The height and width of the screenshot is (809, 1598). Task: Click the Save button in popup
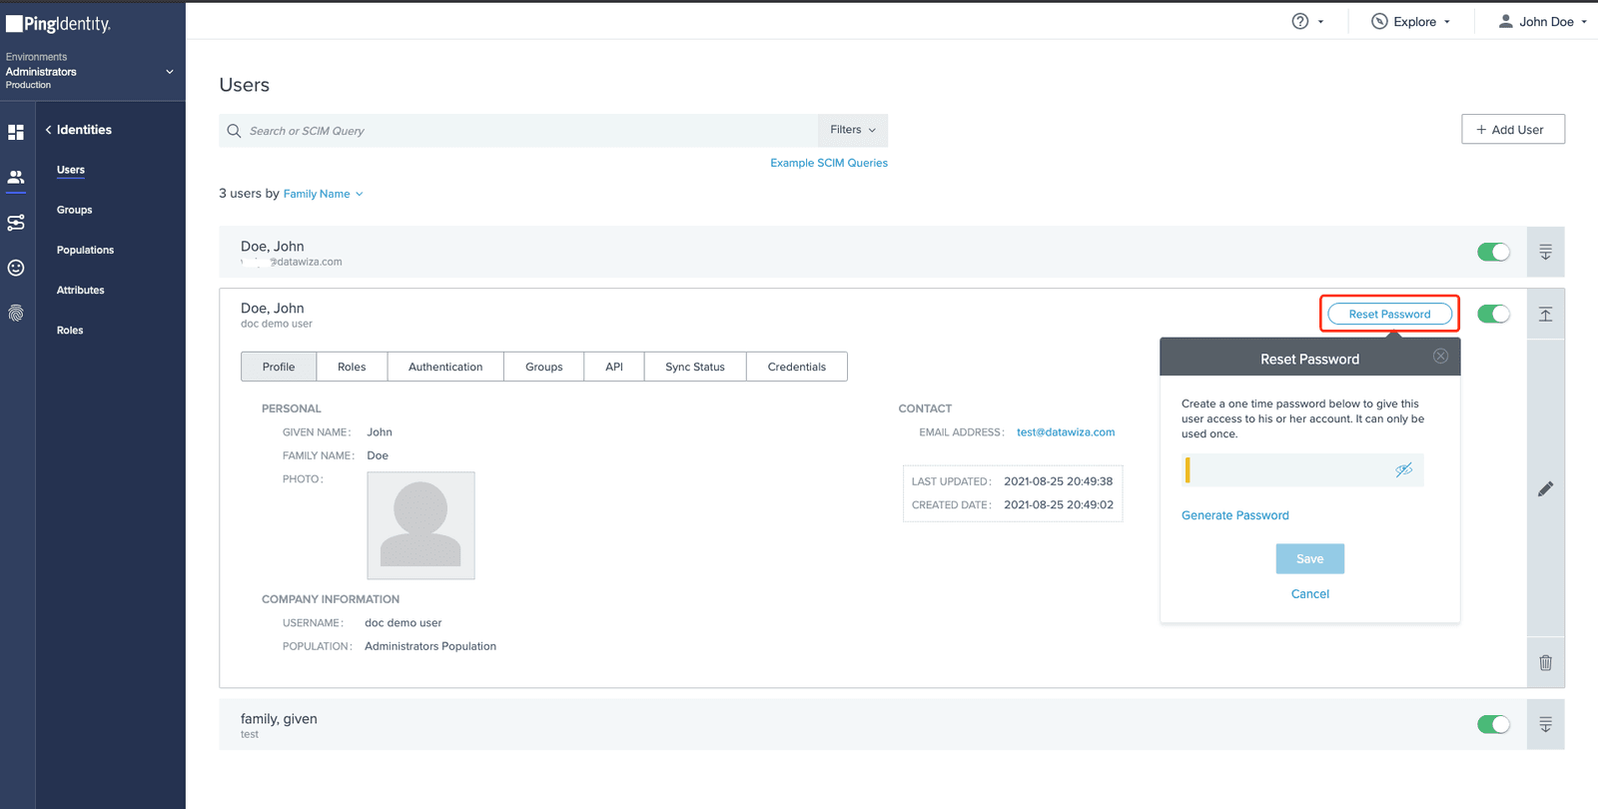coord(1309,558)
